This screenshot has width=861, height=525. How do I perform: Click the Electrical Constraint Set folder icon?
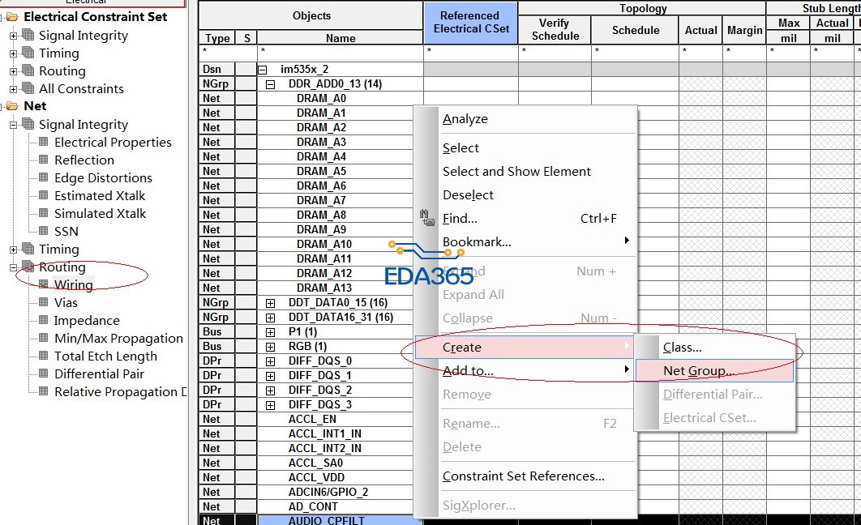pos(12,17)
